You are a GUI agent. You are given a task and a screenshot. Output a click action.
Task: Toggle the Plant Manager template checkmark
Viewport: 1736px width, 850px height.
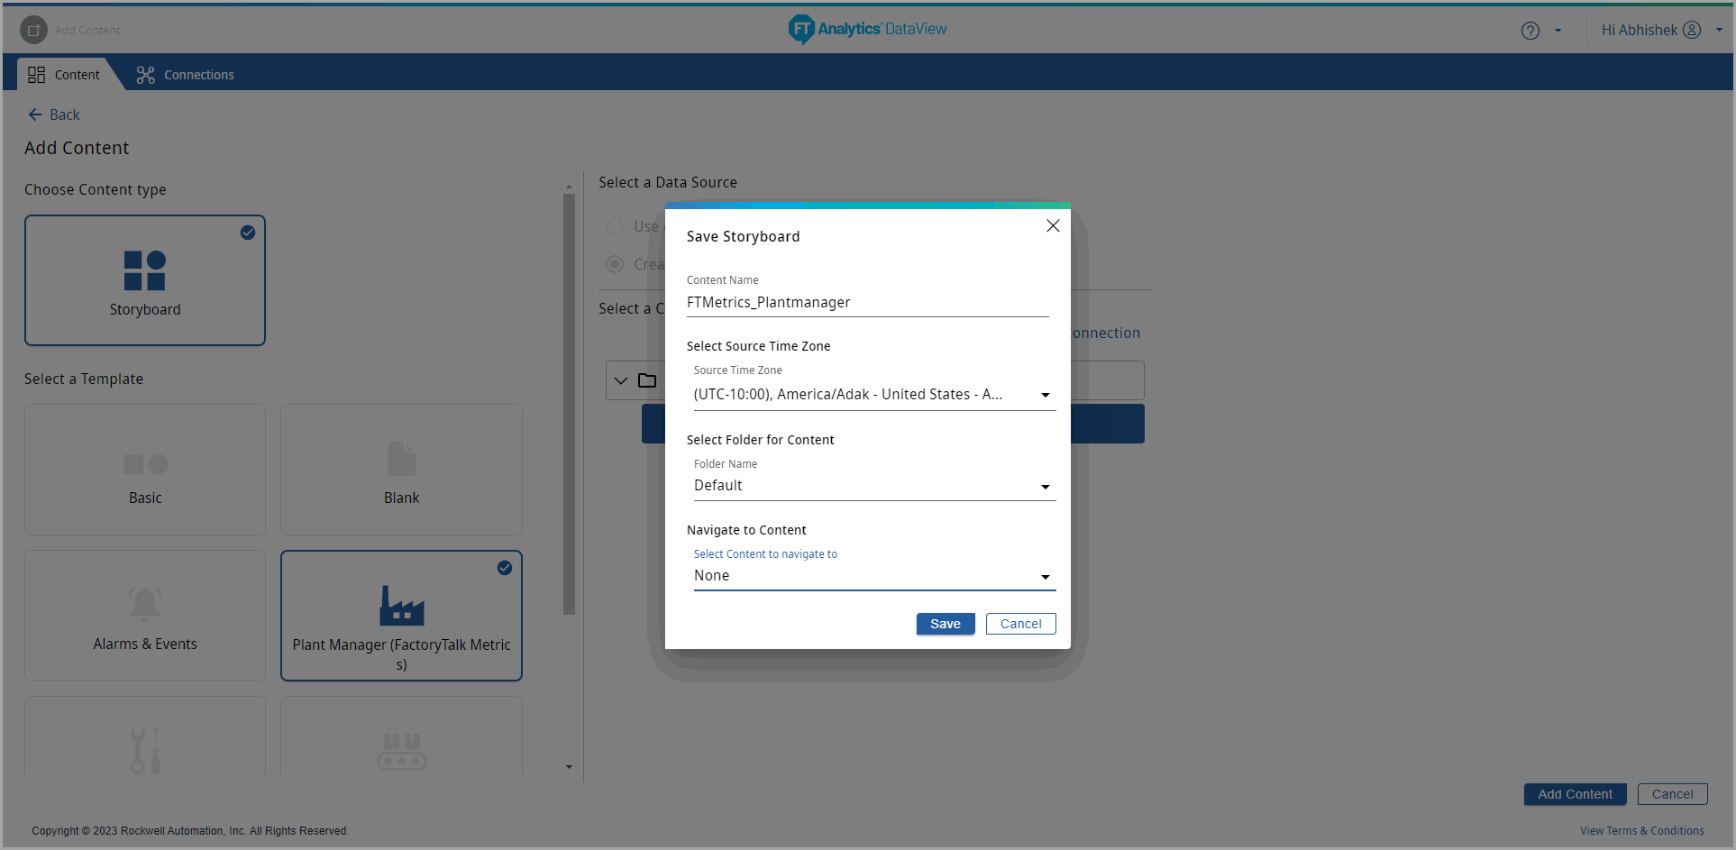pos(505,568)
